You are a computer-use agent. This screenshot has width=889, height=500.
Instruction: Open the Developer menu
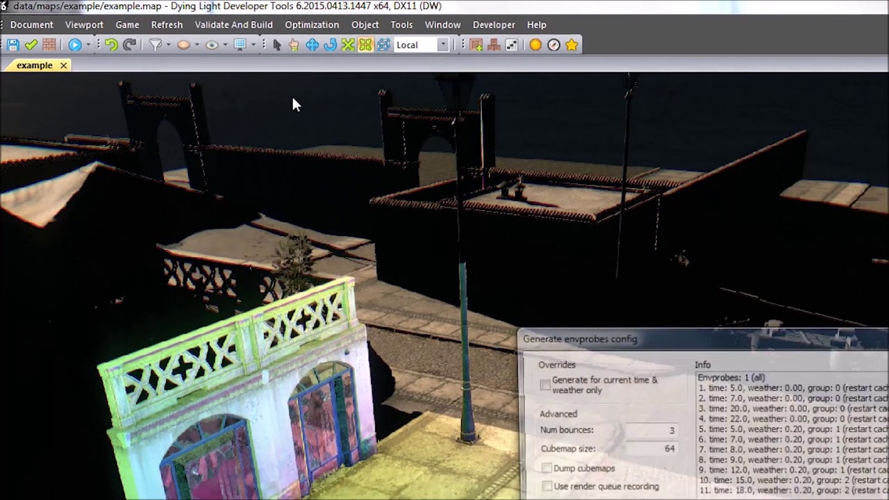coord(494,24)
